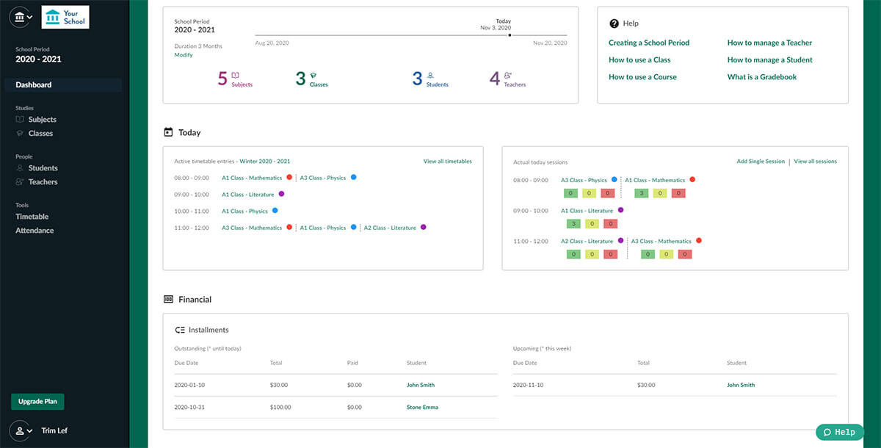Click the Upgrade Plan button
Viewport: 881px width, 448px height.
click(x=37, y=402)
